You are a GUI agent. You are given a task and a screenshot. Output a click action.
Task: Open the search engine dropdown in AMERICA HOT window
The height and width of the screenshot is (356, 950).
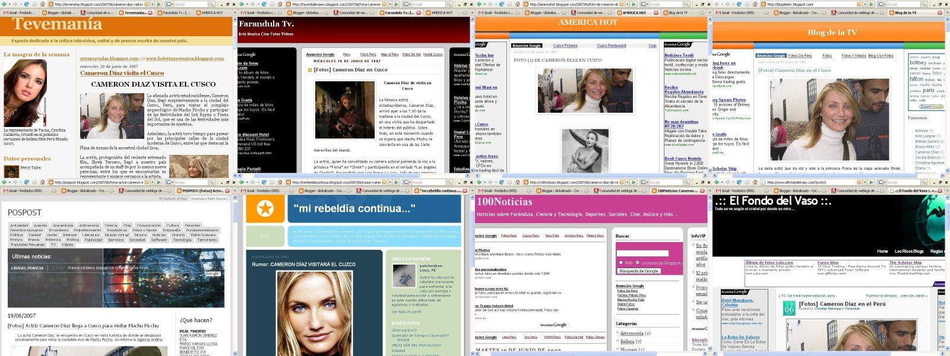pyautogui.click(x=647, y=4)
